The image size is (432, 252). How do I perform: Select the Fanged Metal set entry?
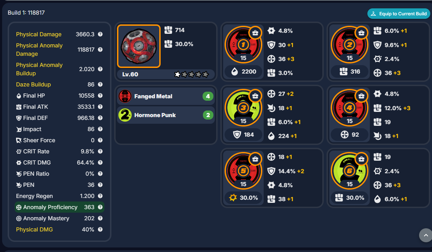click(x=166, y=96)
